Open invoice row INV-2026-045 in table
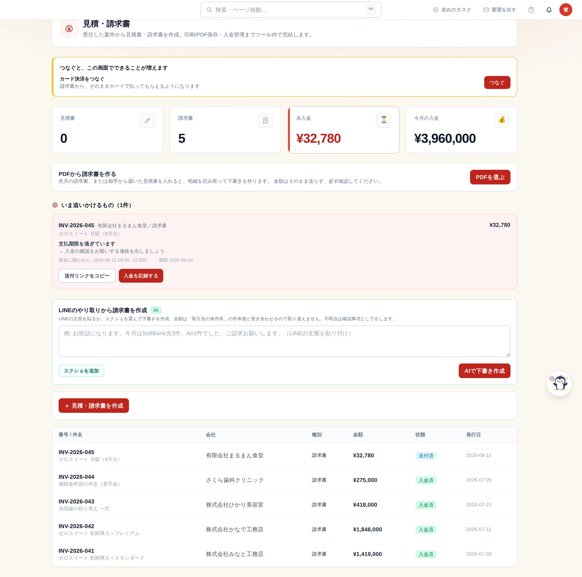This screenshot has height=577, width=582. (x=284, y=455)
